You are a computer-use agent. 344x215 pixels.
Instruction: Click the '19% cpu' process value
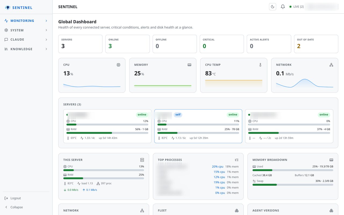(219, 182)
